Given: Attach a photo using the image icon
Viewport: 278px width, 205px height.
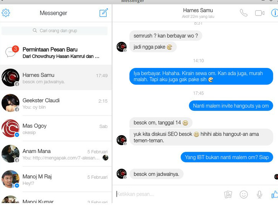Looking at the screenshot, I should [x=228, y=194].
